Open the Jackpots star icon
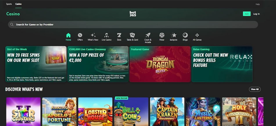The width and height of the screenshot is (276, 126). point(173,35)
